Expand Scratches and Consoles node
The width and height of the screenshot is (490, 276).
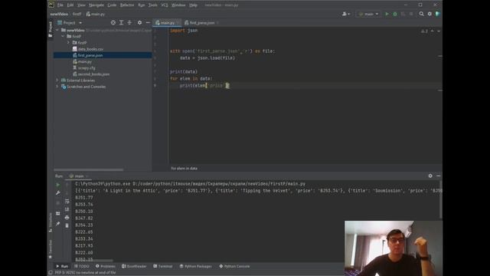[x=57, y=87]
